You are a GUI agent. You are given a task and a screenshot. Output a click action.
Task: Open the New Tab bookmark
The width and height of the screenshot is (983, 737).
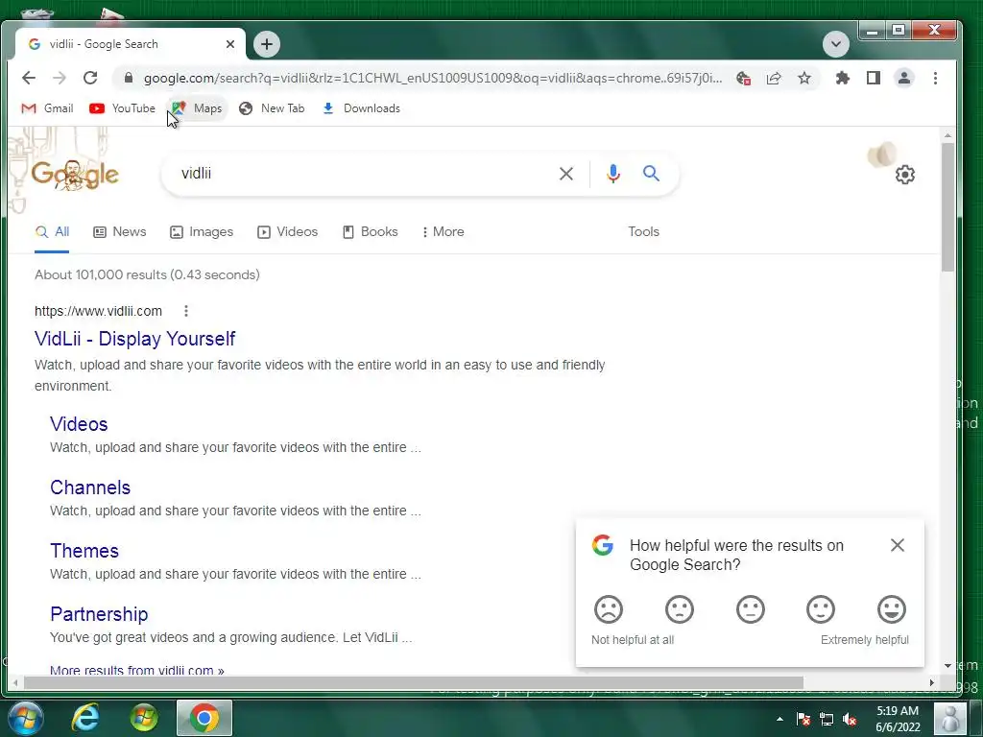click(x=272, y=108)
